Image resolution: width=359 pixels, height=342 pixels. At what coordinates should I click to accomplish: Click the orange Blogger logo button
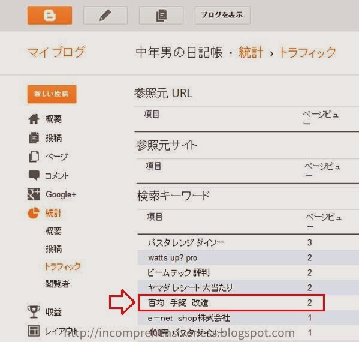click(50, 16)
